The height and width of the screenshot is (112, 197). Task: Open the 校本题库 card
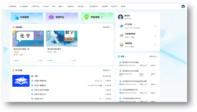pyautogui.click(x=27, y=17)
